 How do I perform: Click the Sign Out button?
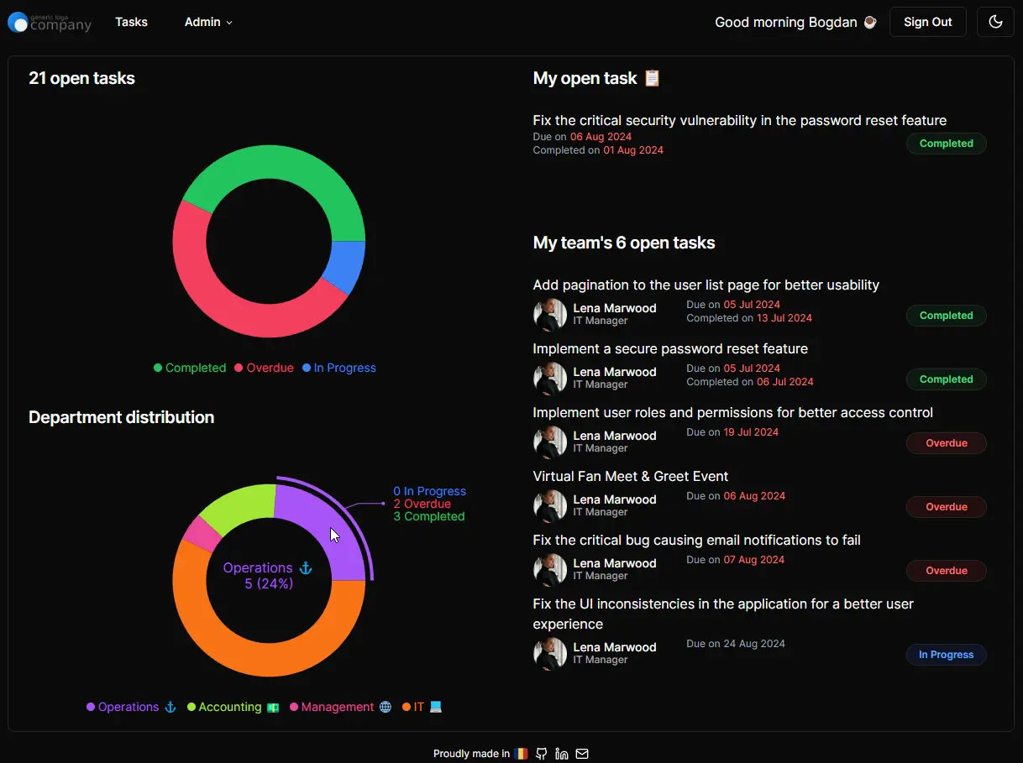point(927,22)
